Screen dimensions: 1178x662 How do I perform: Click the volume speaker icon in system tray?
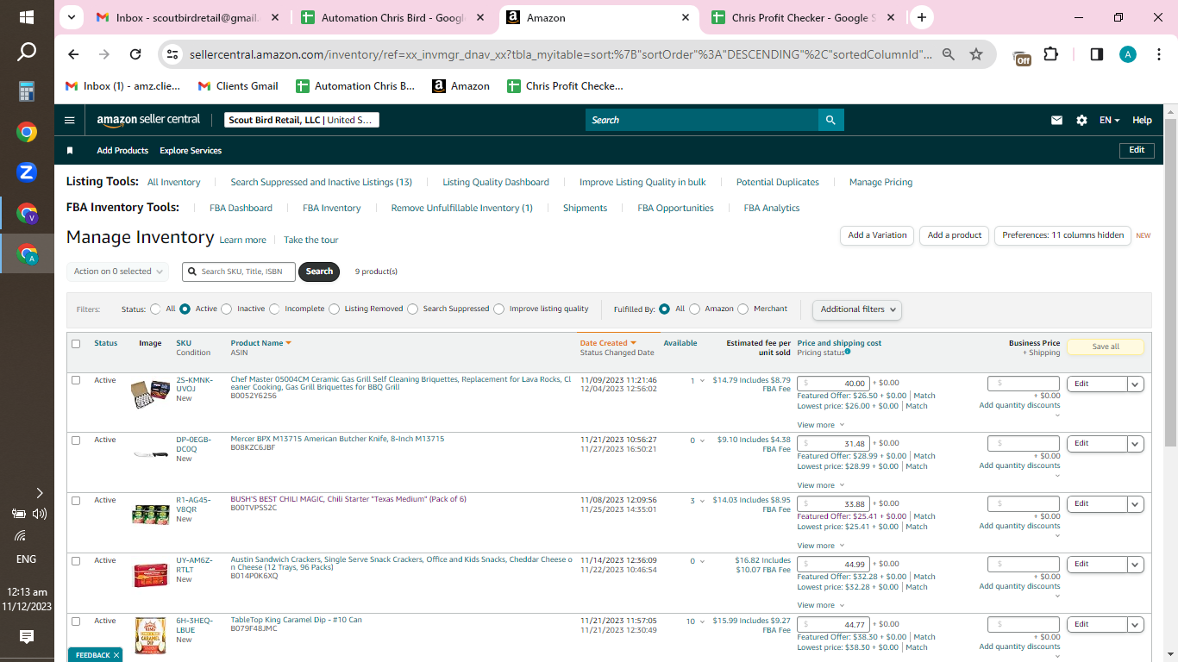click(39, 515)
